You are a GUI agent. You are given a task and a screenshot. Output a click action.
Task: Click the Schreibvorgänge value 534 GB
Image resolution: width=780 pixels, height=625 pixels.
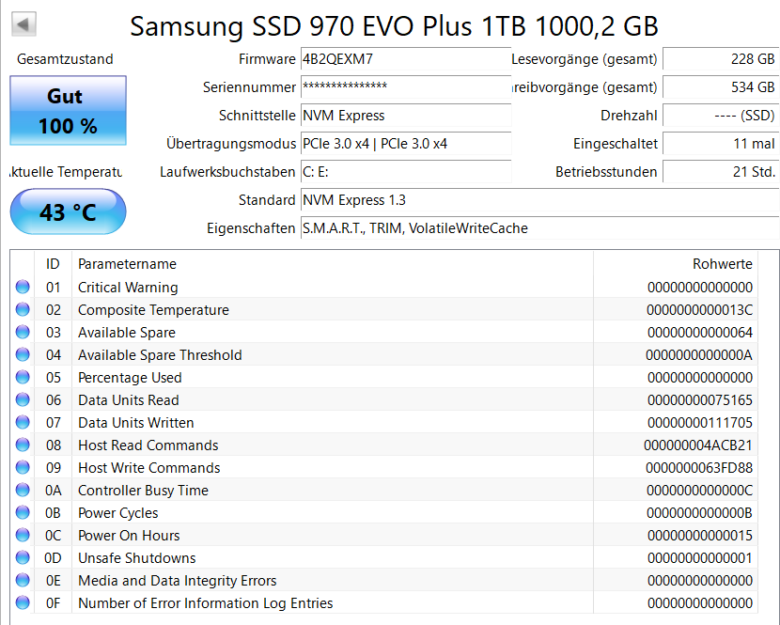[721, 87]
